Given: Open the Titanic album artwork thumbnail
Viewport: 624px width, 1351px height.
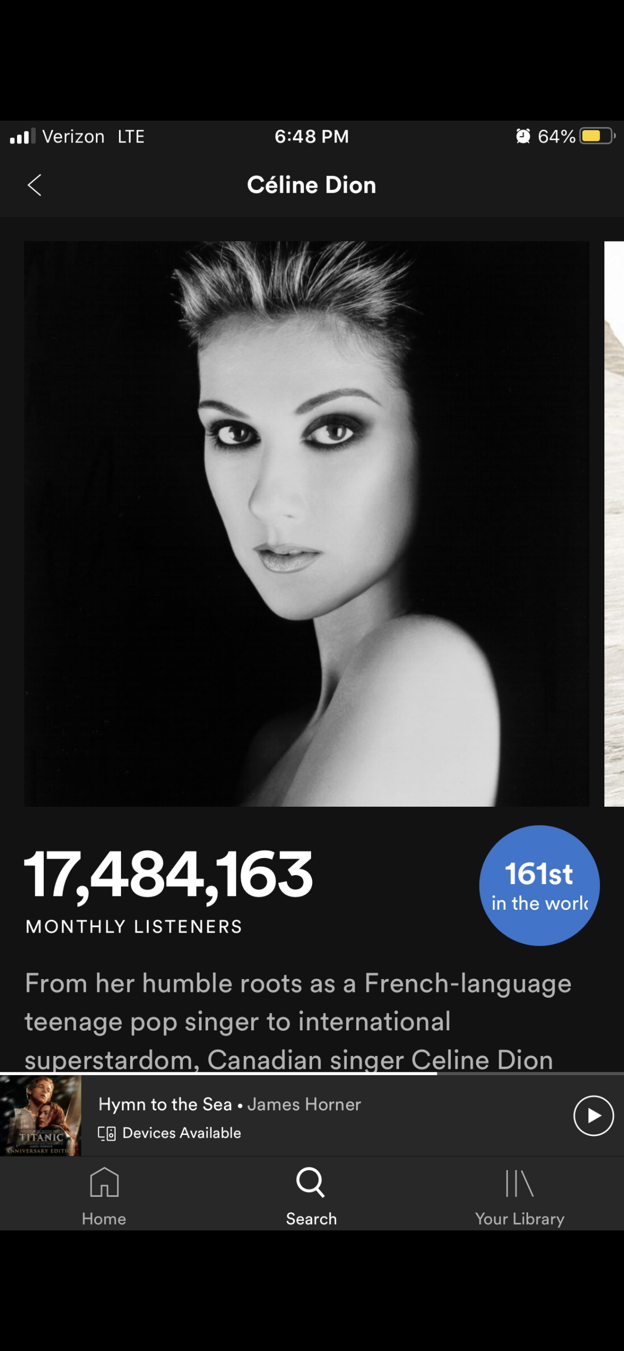Looking at the screenshot, I should tap(41, 1115).
